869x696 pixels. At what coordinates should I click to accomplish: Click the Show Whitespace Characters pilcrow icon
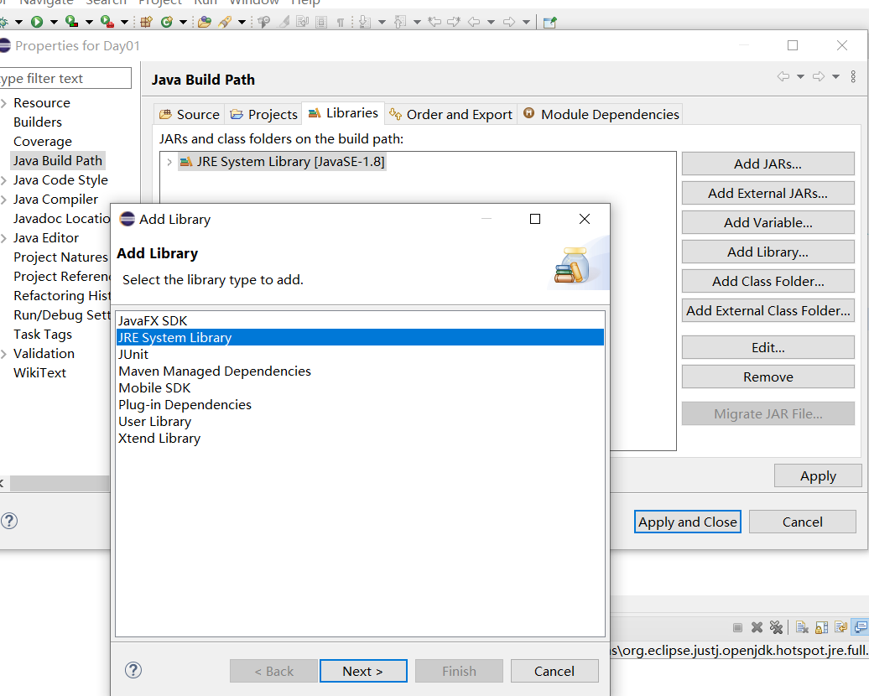[341, 22]
